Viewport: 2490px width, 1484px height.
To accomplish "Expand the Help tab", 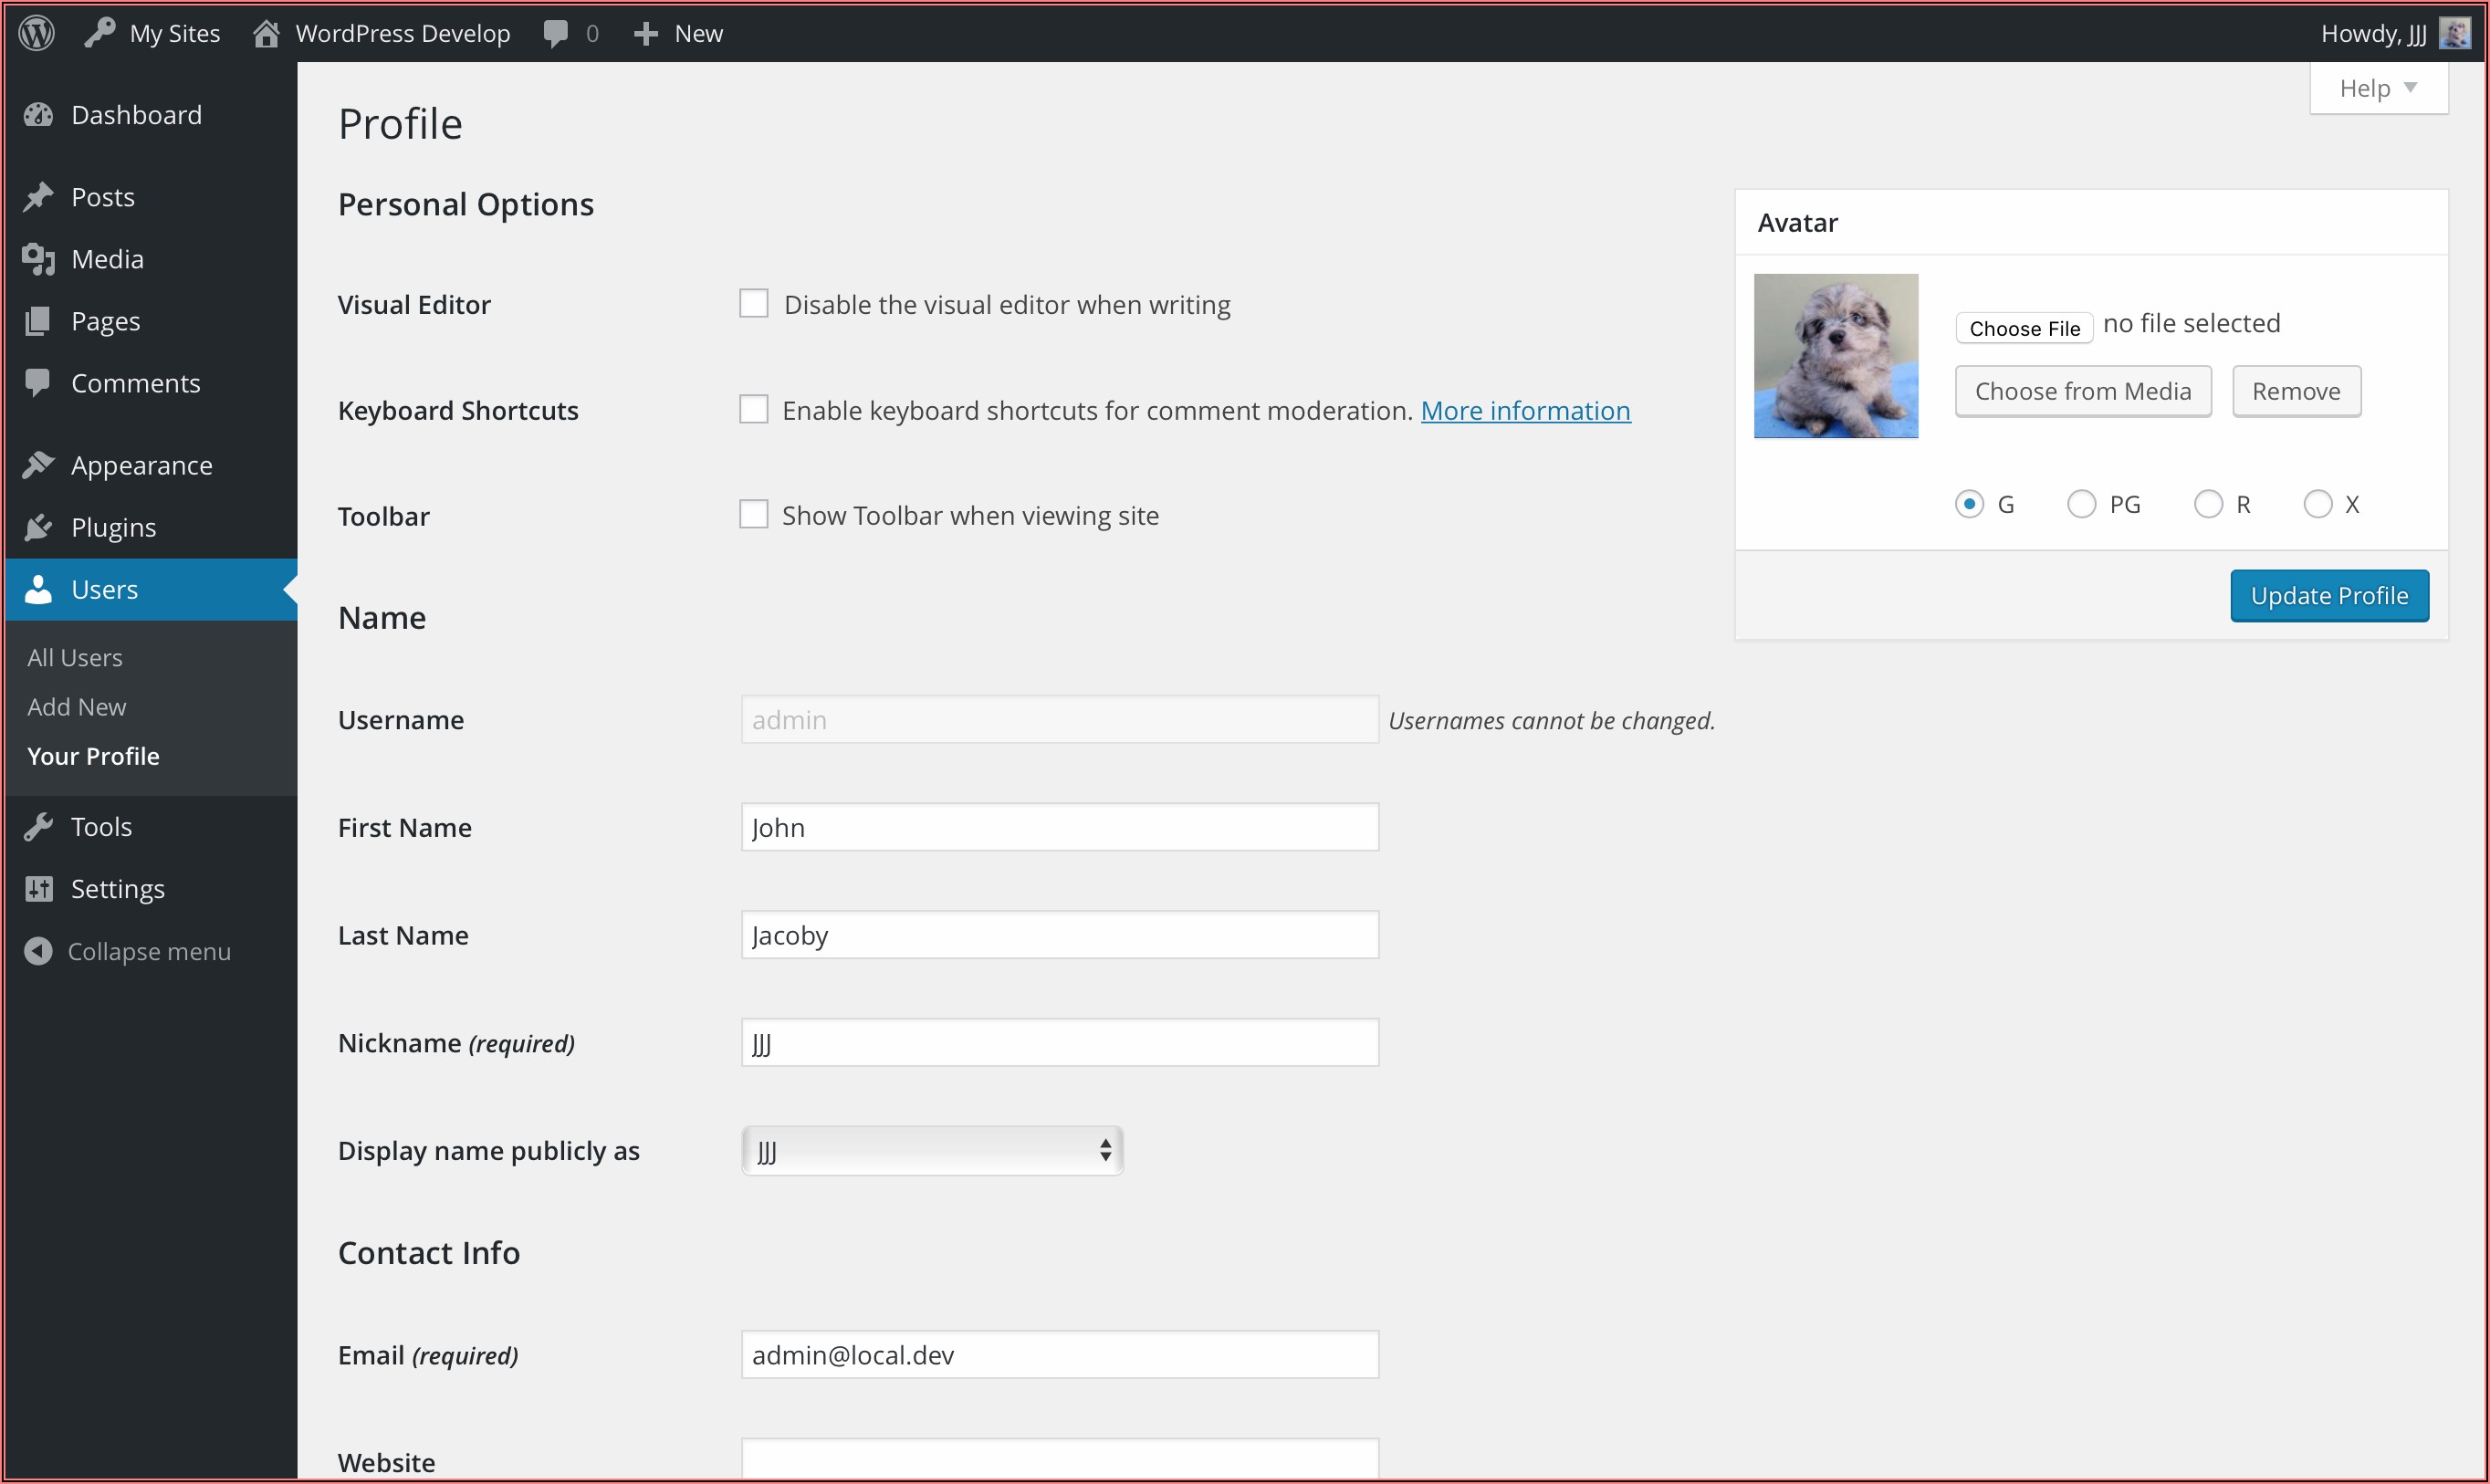I will (2378, 89).
